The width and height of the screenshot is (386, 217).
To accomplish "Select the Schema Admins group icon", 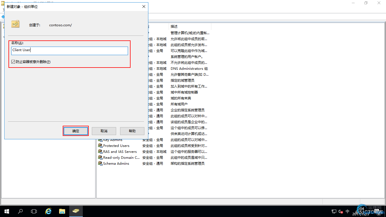I will [100, 163].
